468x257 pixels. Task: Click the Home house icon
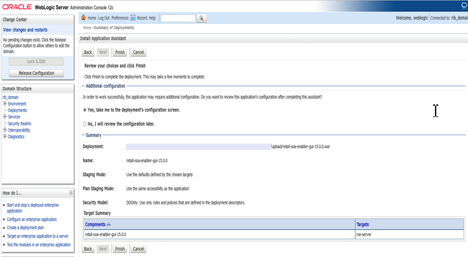pos(84,18)
